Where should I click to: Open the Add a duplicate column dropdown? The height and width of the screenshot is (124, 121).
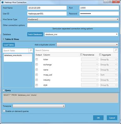87,45
